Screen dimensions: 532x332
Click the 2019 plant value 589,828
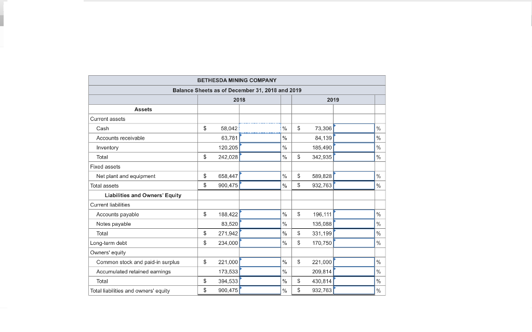pos(322,176)
